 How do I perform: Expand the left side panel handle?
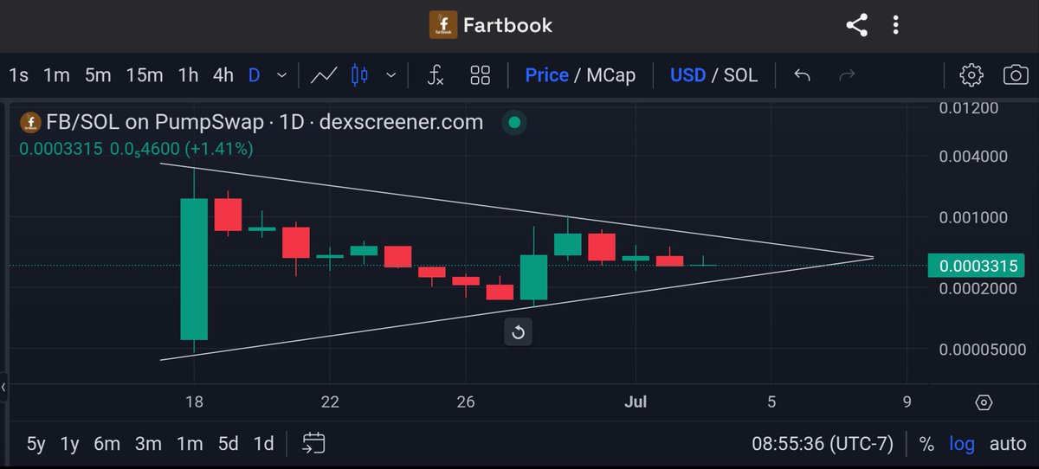(x=3, y=387)
